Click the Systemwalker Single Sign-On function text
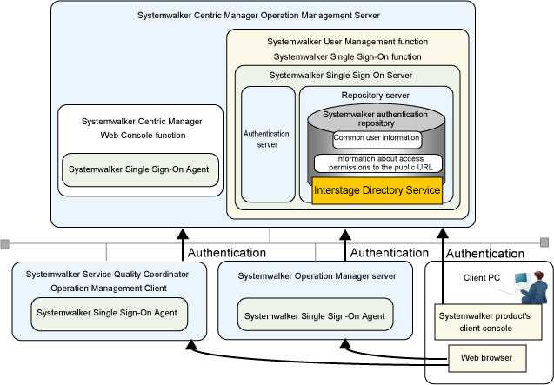 pyautogui.click(x=347, y=56)
